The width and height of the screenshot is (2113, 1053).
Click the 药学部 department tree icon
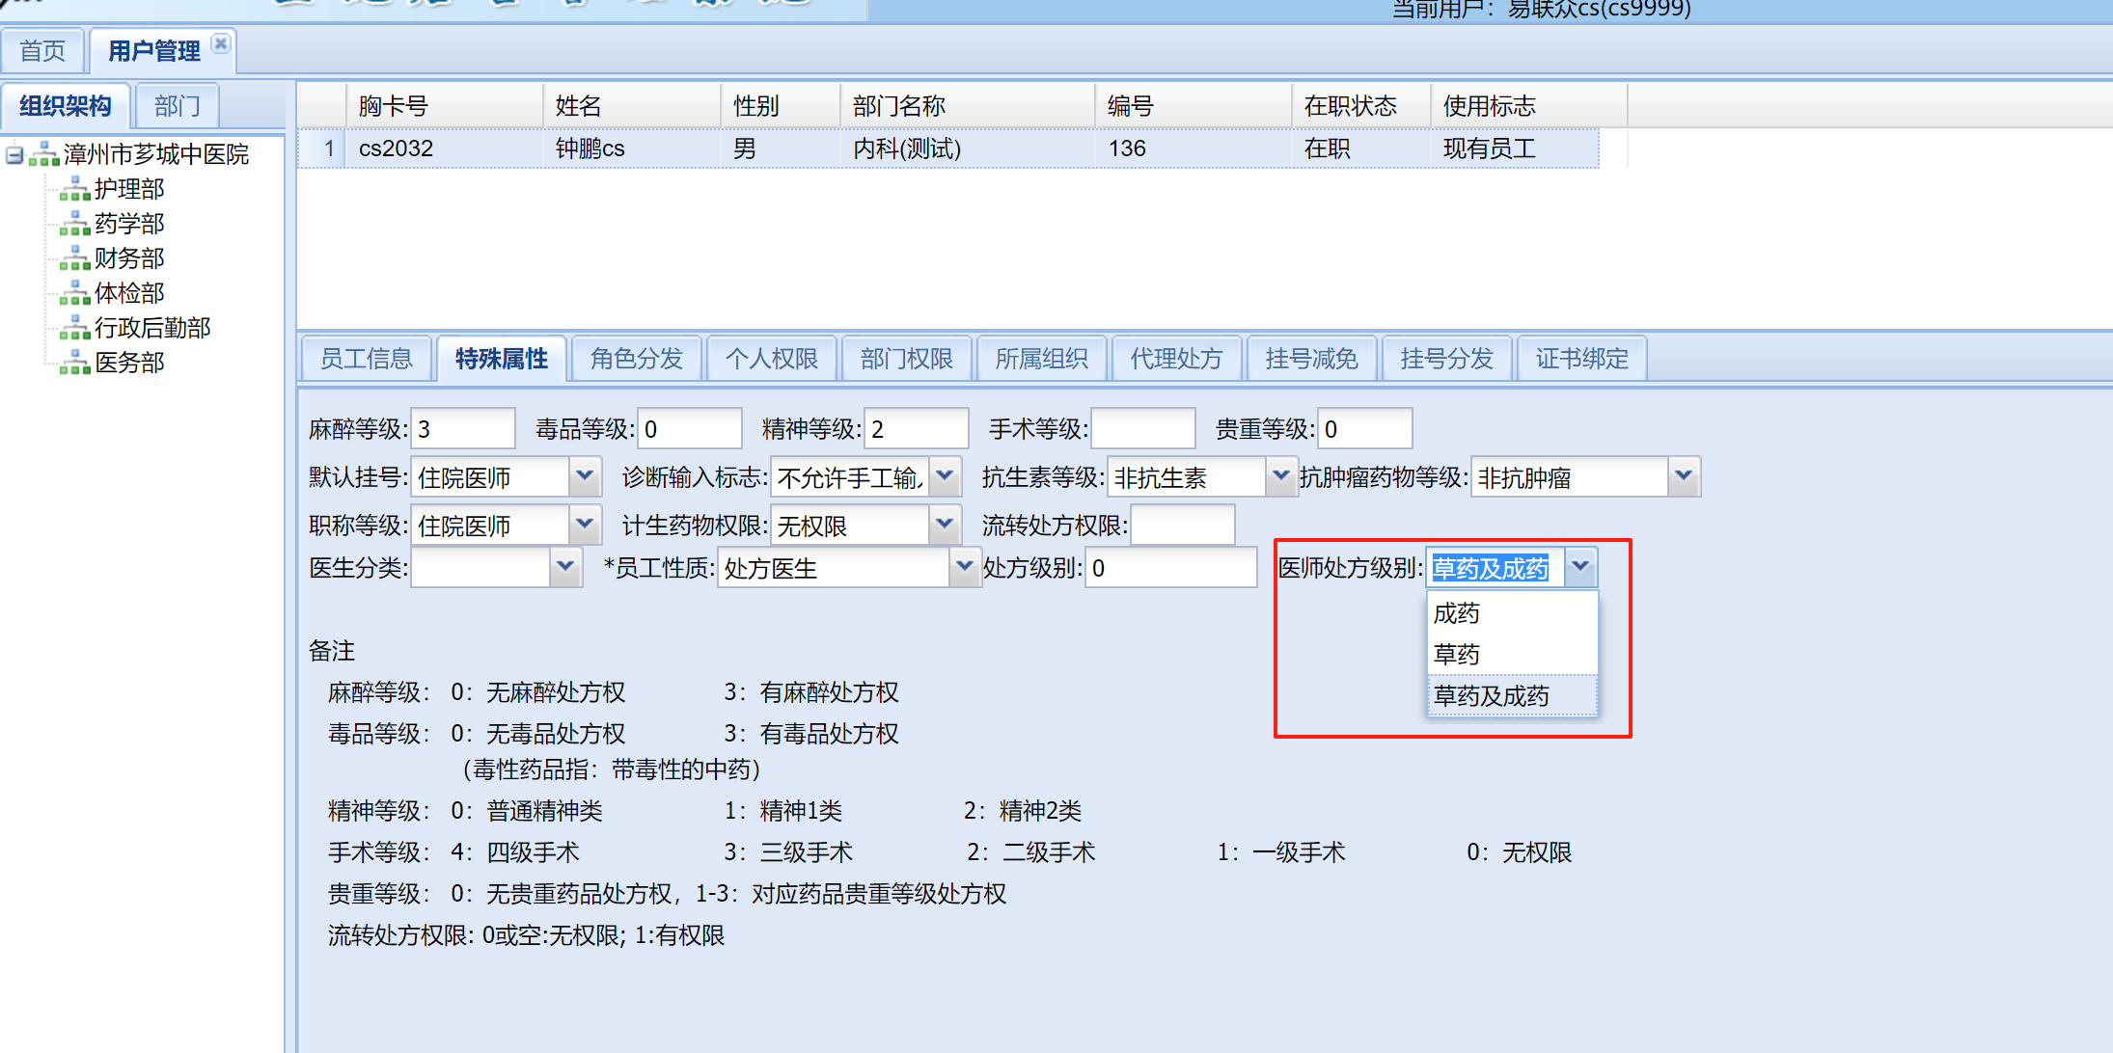point(74,225)
